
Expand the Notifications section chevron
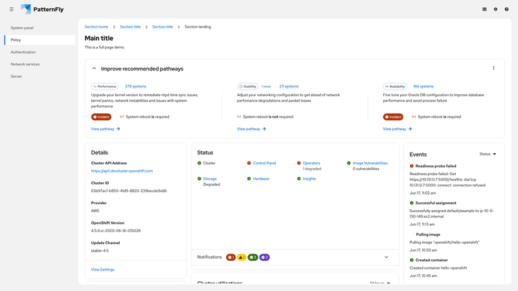click(386, 257)
